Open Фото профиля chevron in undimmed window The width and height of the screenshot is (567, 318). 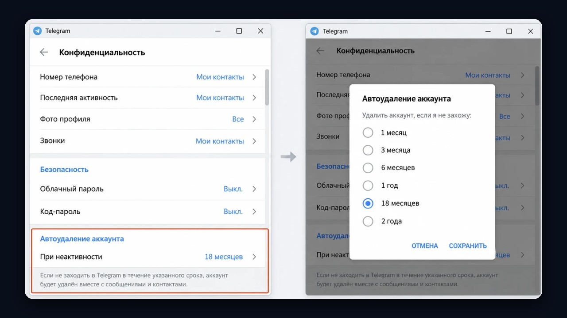coord(254,119)
